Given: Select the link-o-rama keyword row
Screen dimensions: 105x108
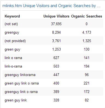Looking at the screenshot, I should (x=53, y=66).
